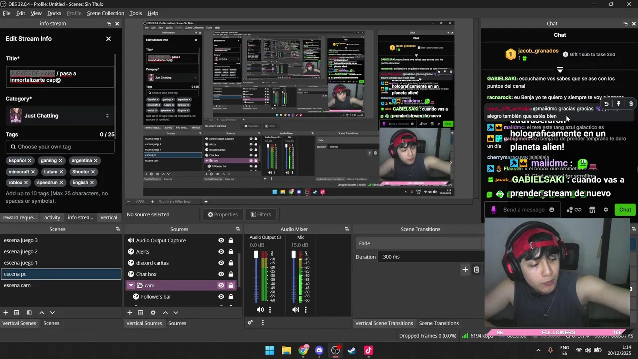Image resolution: width=638 pixels, height=359 pixels.
Task: Float the Scenes dock with its pop-out icon
Action: click(118, 229)
